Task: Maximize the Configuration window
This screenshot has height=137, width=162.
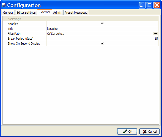Action: pos(149,5)
